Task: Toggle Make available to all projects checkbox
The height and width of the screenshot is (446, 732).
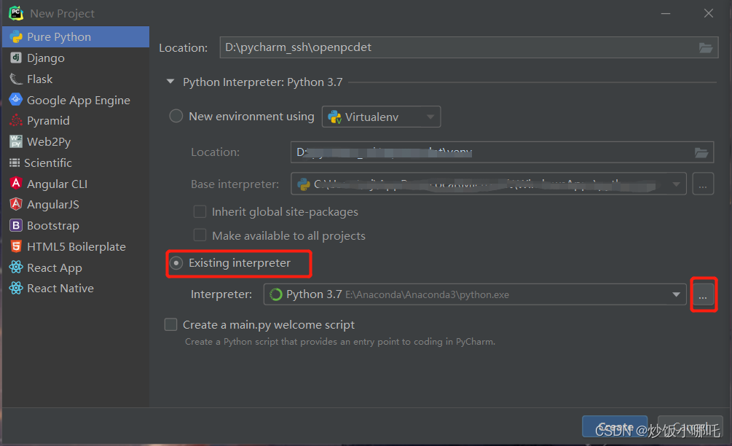Action: (x=200, y=235)
